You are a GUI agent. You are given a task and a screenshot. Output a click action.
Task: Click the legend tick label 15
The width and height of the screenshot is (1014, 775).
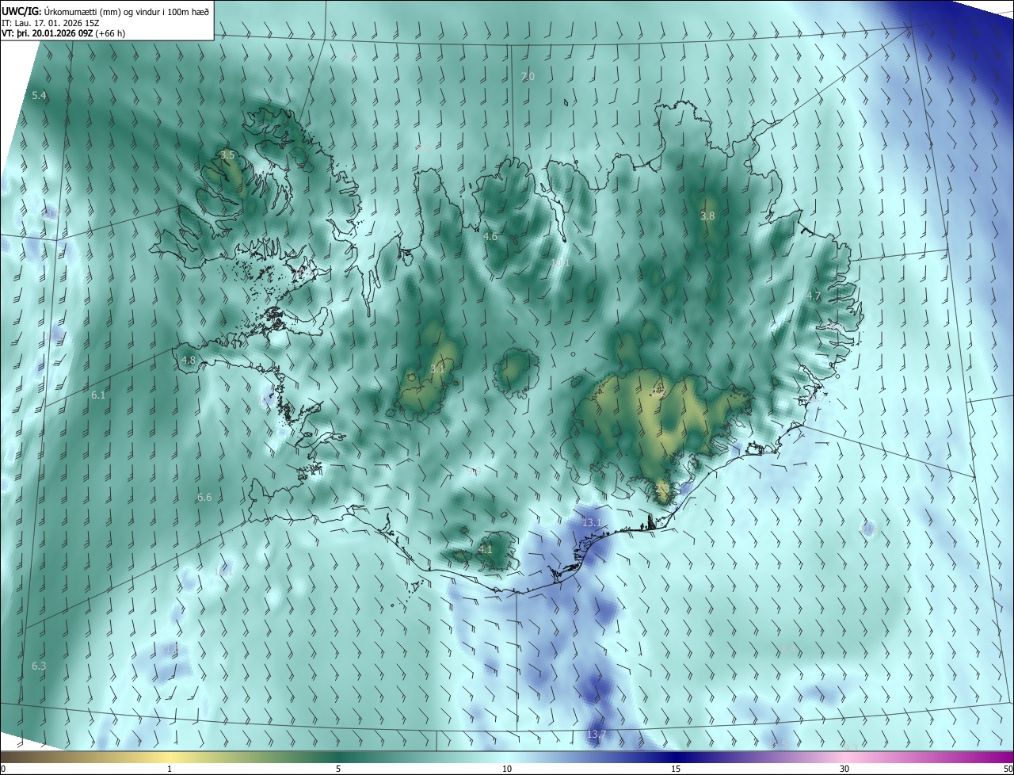(x=676, y=769)
